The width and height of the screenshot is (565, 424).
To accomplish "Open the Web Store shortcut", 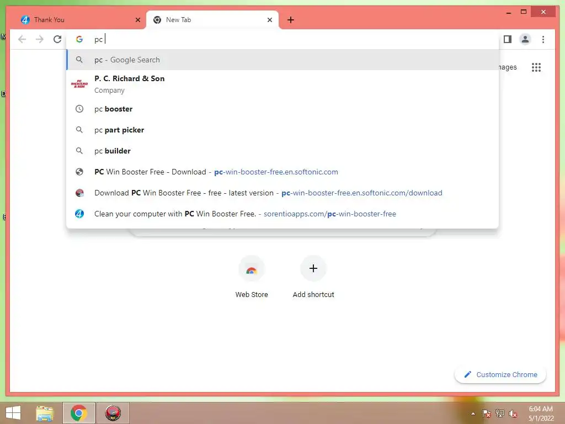I will (x=252, y=277).
